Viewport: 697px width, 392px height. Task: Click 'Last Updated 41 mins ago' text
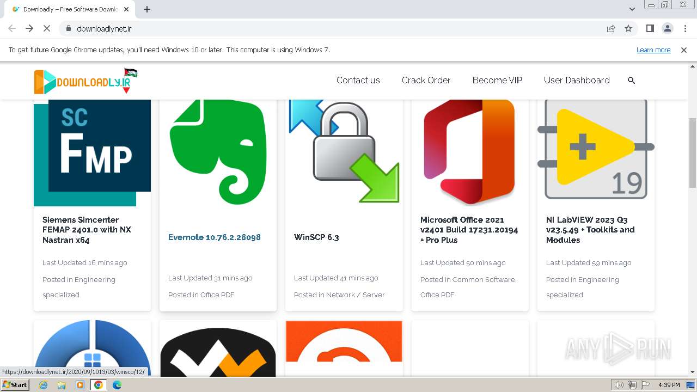[336, 278]
